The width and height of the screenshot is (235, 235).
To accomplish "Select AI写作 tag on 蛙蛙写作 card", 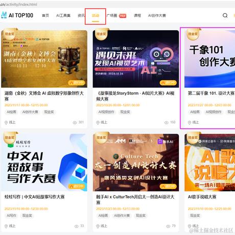I will tap(11, 216).
